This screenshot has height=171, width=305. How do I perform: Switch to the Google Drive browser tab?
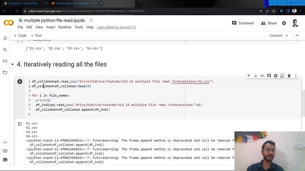coord(25,3)
